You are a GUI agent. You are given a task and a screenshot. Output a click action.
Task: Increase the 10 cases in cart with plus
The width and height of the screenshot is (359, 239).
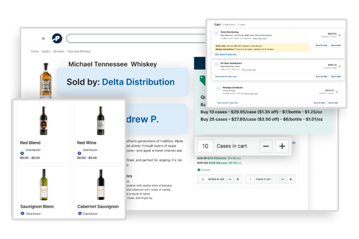(282, 146)
